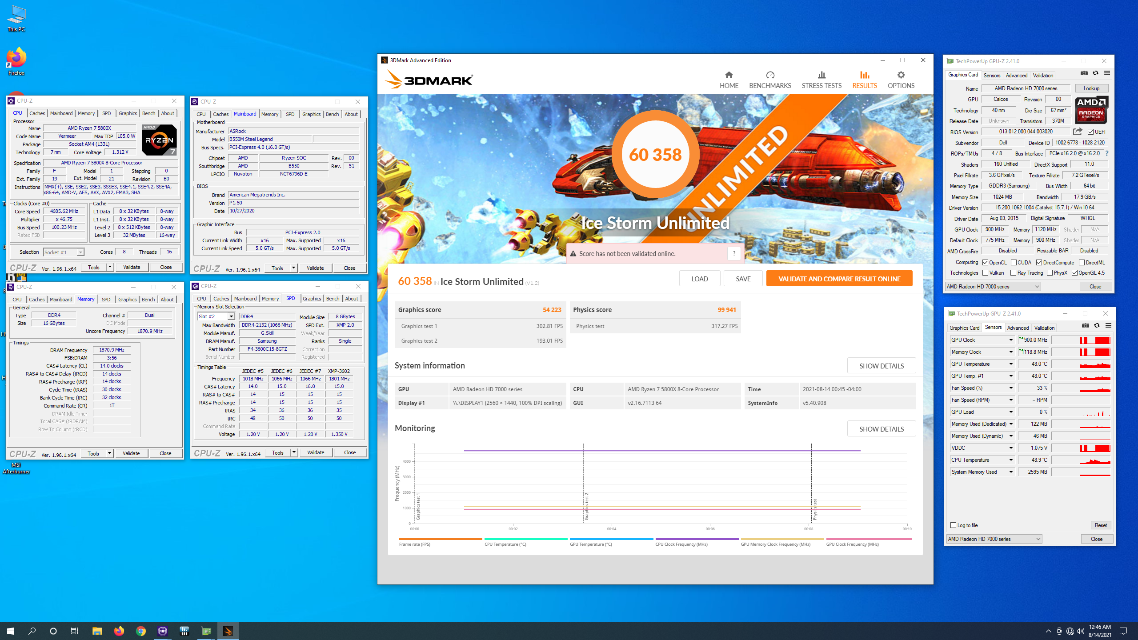Click the GPU name field in GPU-Z
1138x640 pixels.
click(1026, 88)
